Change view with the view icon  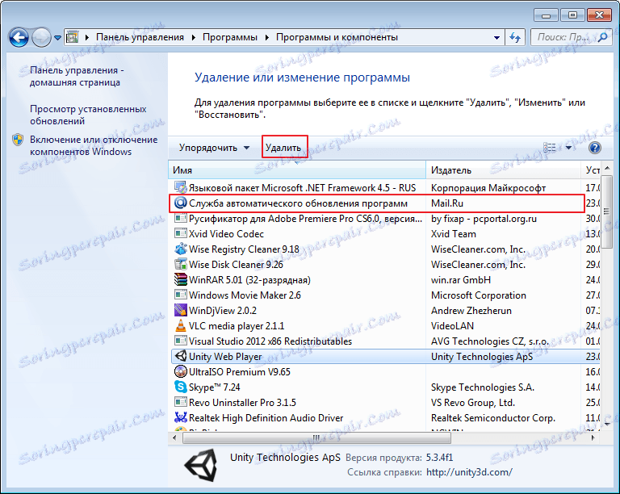tap(549, 148)
